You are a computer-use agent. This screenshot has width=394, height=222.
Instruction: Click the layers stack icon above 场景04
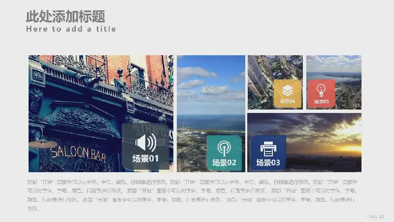point(288,91)
